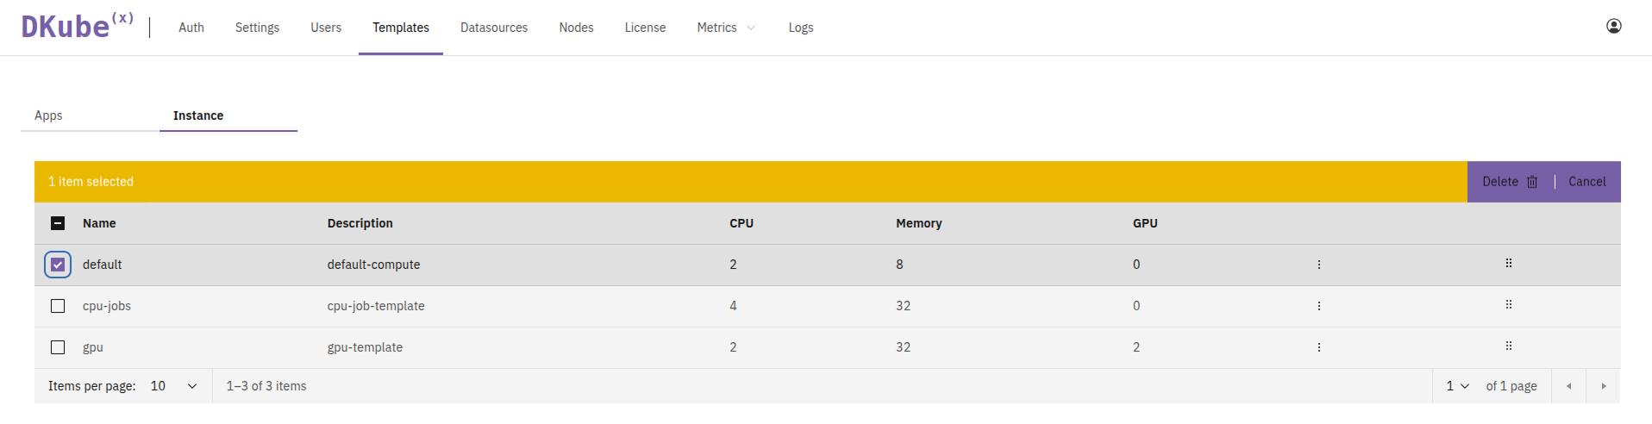Screen dimensions: 1652x424
Task: Select the cpu-jobs row checkbox
Action: 58,306
